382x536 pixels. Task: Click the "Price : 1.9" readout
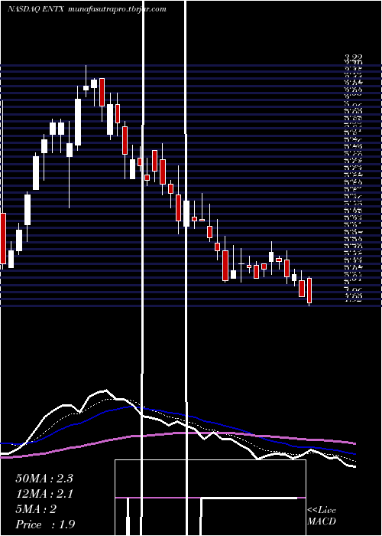(x=45, y=525)
